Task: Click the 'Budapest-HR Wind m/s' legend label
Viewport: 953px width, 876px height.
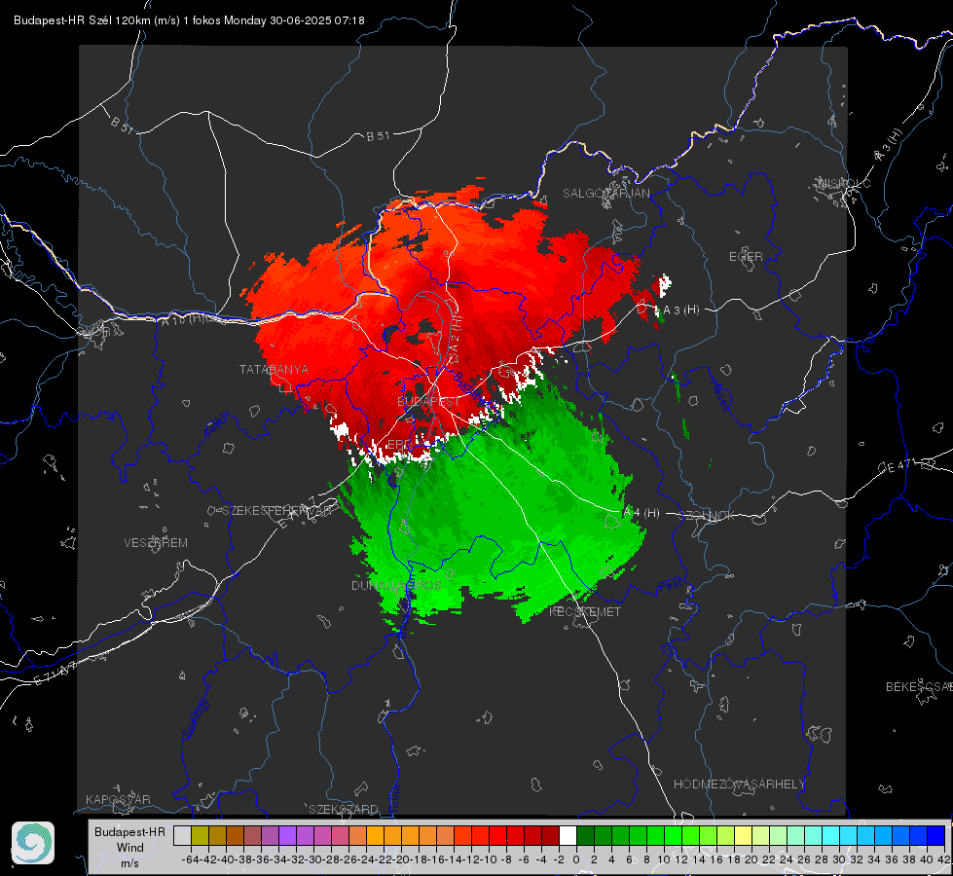Action: coord(129,848)
